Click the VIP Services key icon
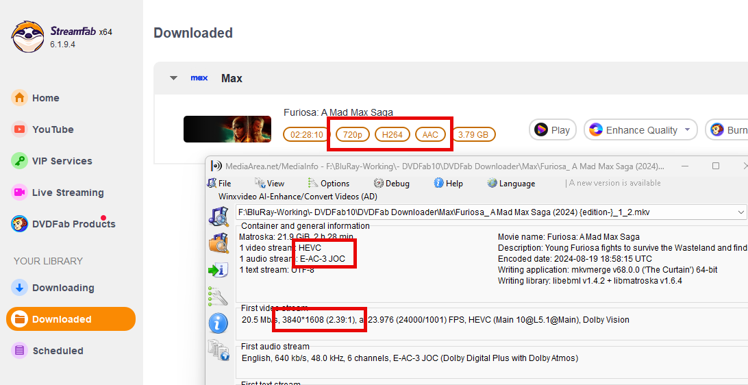 [x=20, y=161]
